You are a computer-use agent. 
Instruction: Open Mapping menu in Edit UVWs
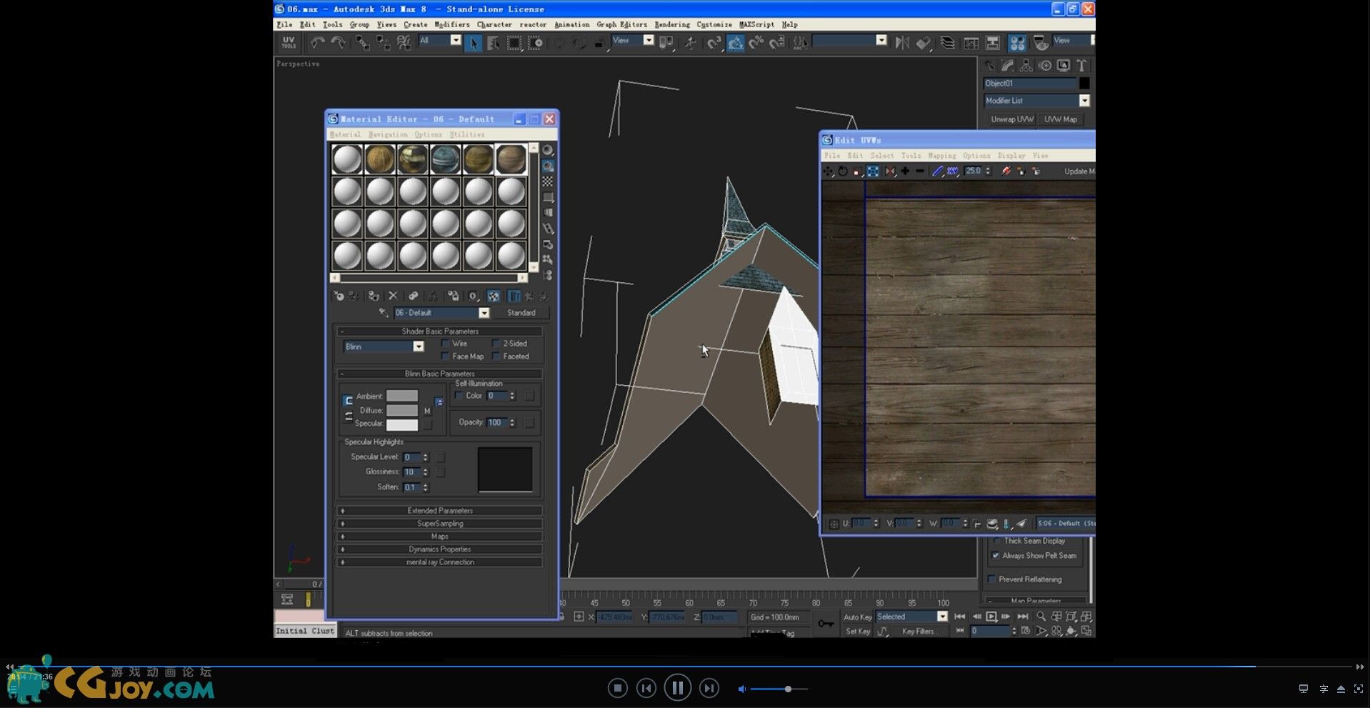point(941,156)
